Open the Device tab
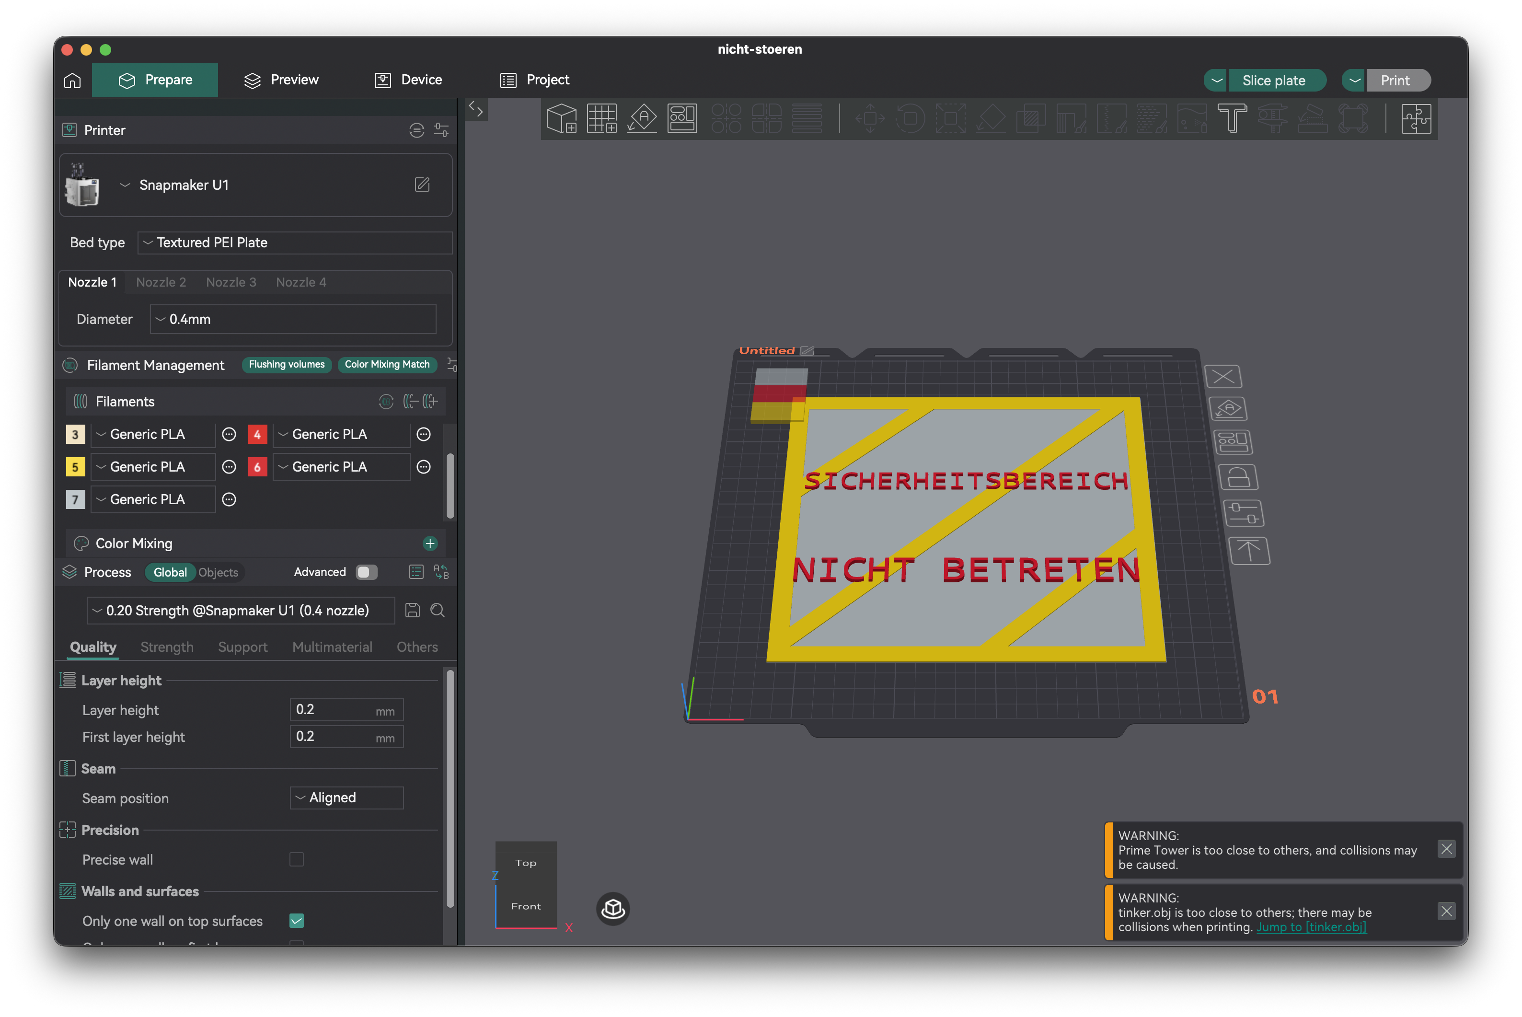 (x=409, y=81)
